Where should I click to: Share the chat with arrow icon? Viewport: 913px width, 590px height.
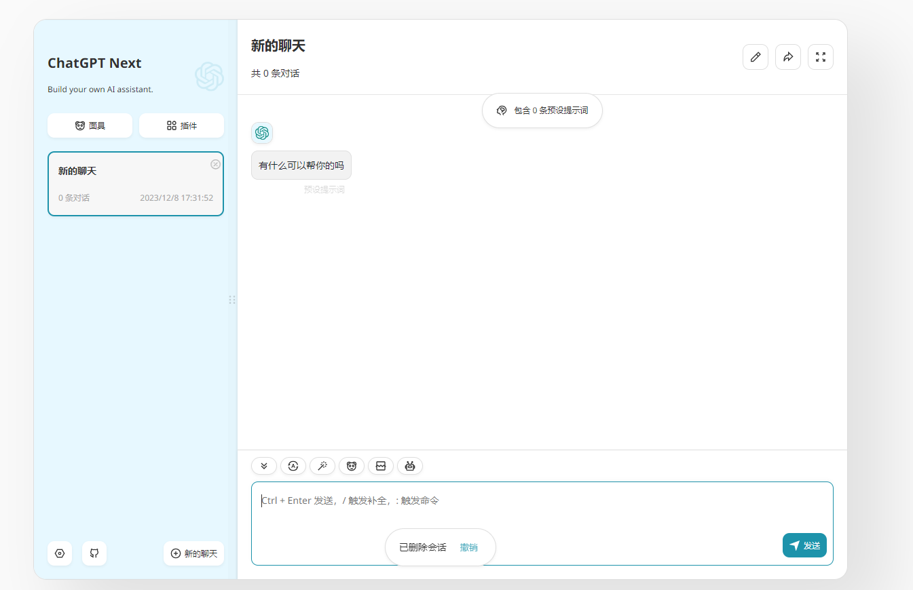(788, 57)
